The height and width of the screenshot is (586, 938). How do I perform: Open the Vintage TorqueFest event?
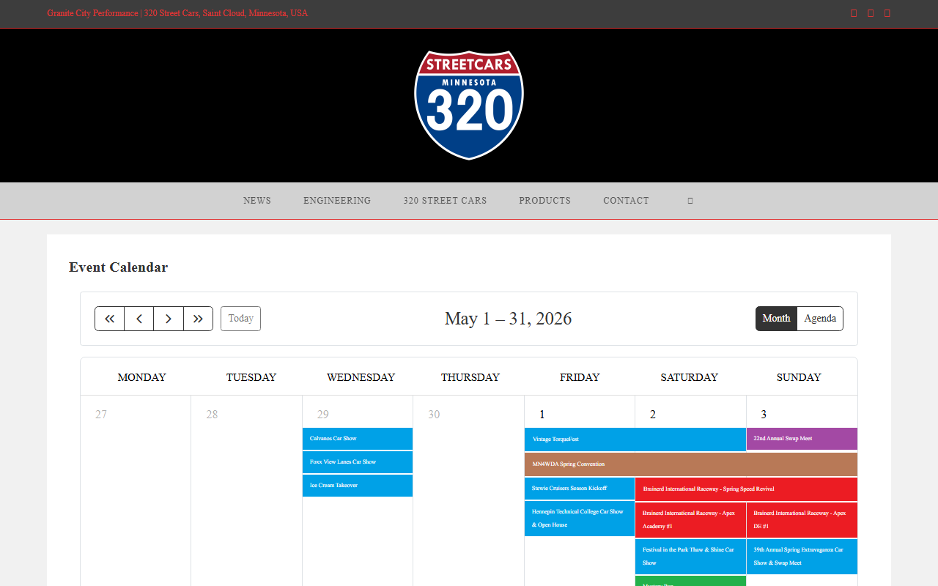pyautogui.click(x=635, y=439)
